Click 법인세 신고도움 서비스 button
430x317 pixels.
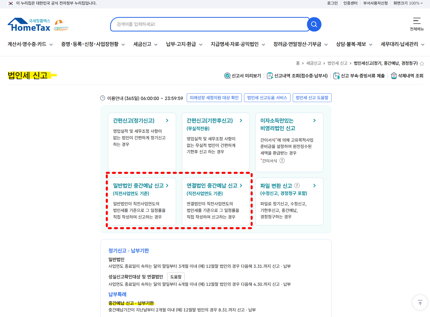tap(267, 98)
